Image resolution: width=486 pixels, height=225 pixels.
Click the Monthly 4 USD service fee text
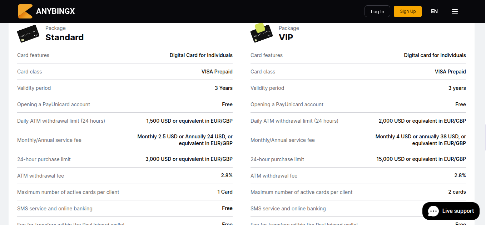tap(421, 140)
